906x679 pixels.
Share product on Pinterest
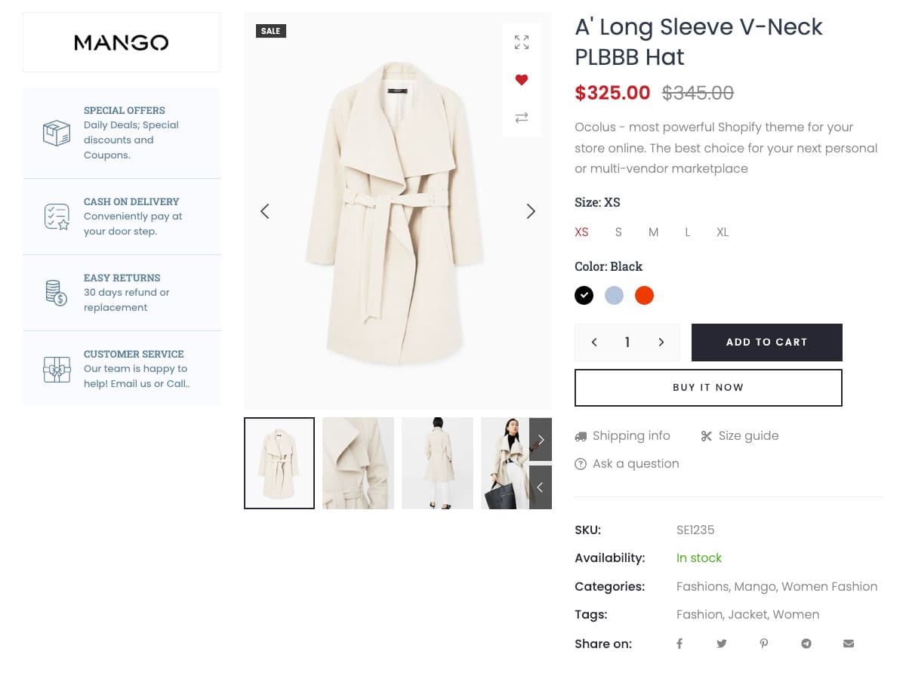tap(764, 644)
